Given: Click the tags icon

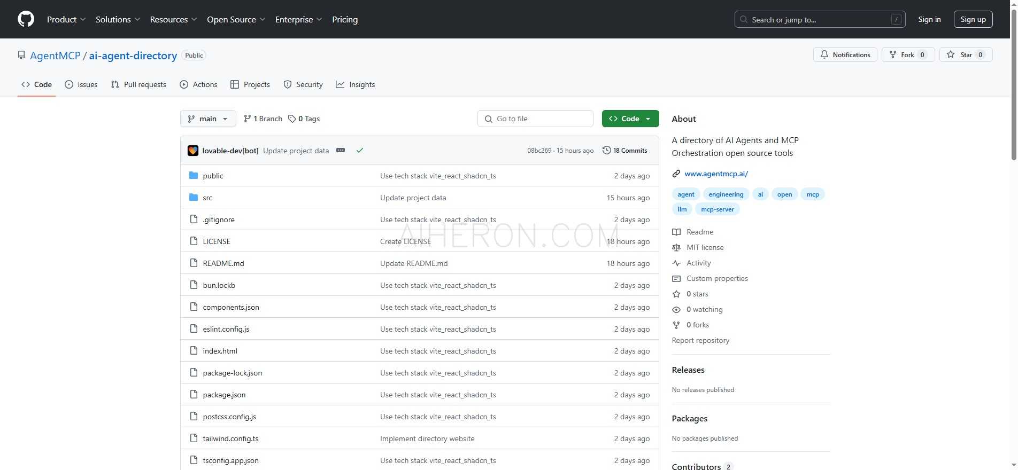Looking at the screenshot, I should coord(292,119).
